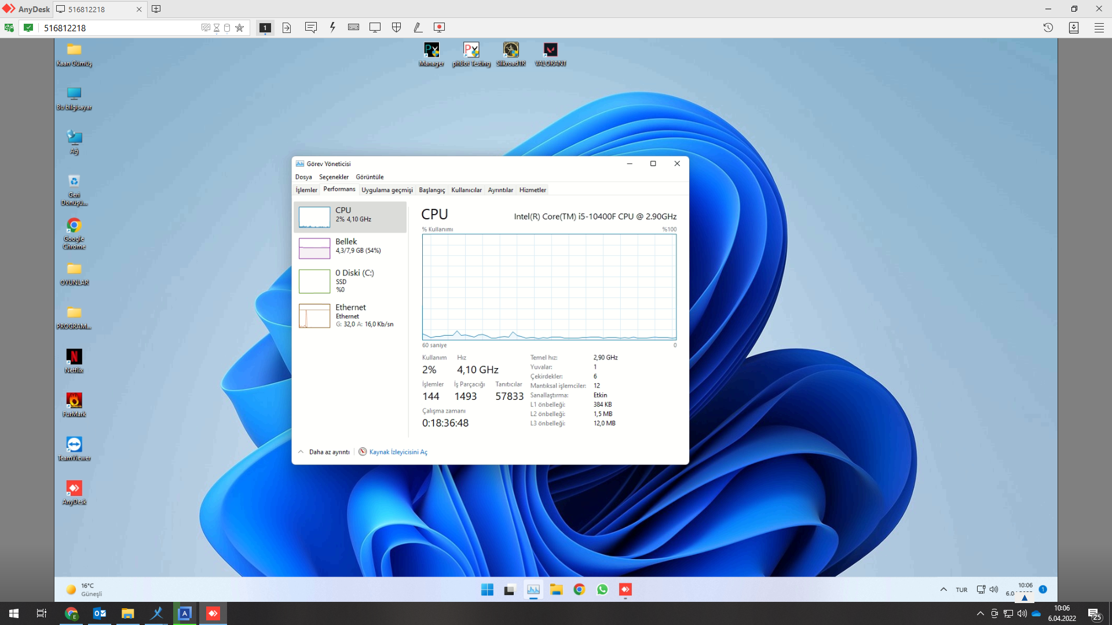Open the remote Windows 11 Start button

[x=487, y=590]
